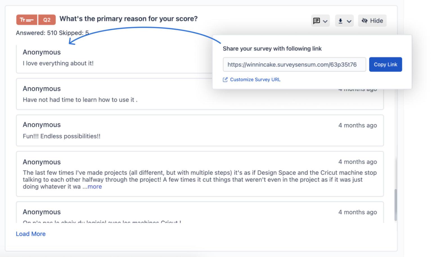Viewport: 432px width, 257px height.
Task: Click the survey share URL input field
Action: pos(294,64)
